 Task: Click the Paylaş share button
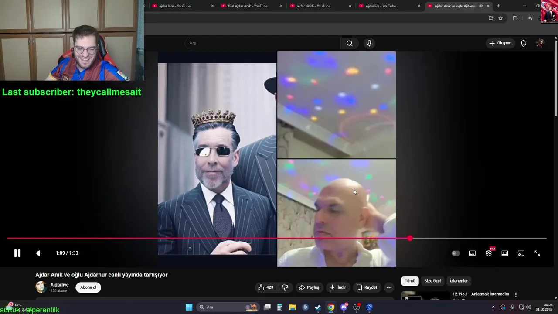(309, 287)
